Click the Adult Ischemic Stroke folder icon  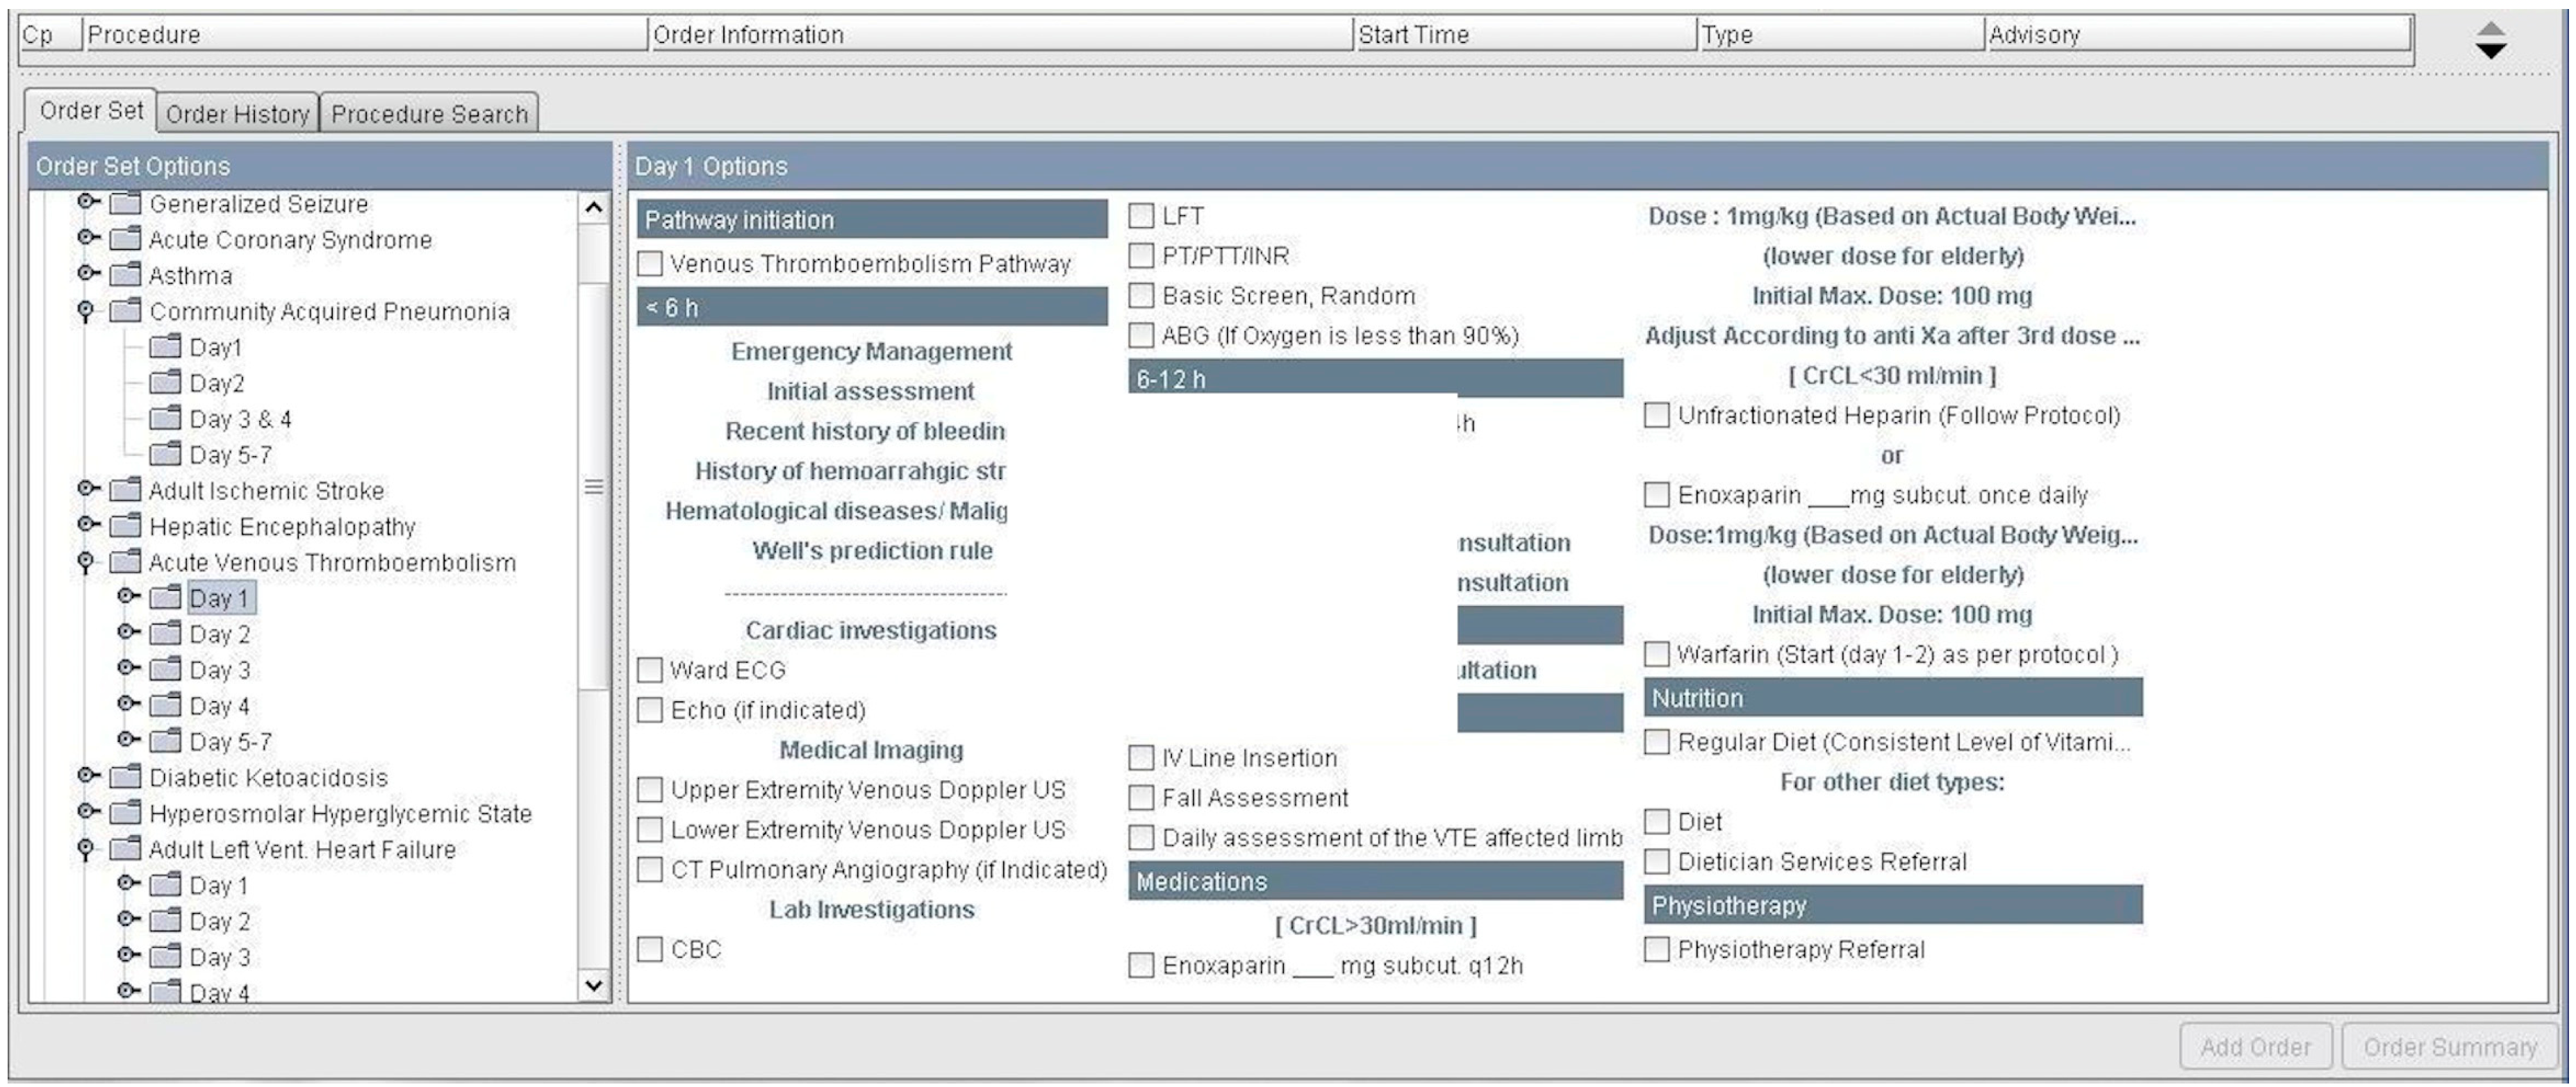(125, 491)
